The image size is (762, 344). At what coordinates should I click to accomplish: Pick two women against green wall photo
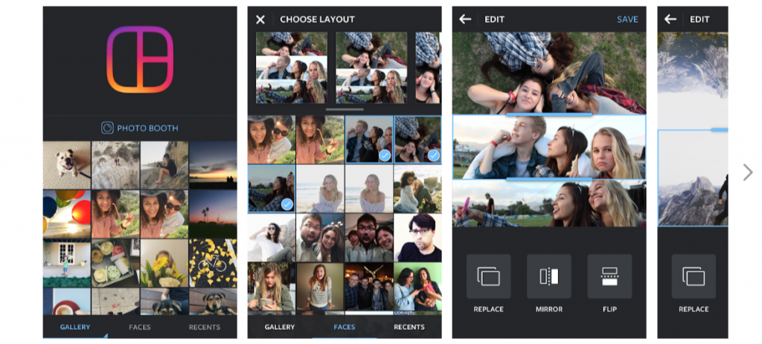pyautogui.click(x=417, y=286)
